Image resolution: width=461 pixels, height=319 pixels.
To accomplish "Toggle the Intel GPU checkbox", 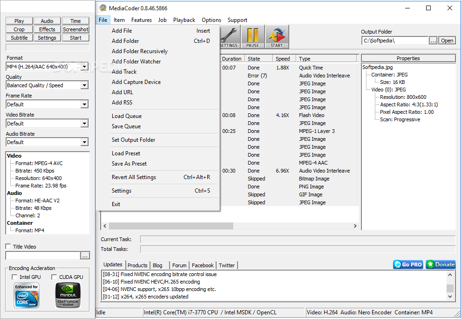I will pyautogui.click(x=14, y=277).
